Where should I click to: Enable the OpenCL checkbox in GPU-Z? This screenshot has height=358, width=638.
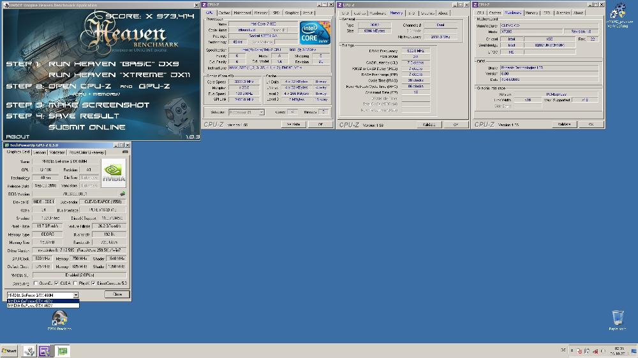point(36,283)
